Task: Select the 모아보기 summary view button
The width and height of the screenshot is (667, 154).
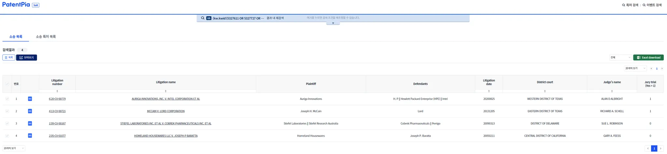Action: click(26, 58)
